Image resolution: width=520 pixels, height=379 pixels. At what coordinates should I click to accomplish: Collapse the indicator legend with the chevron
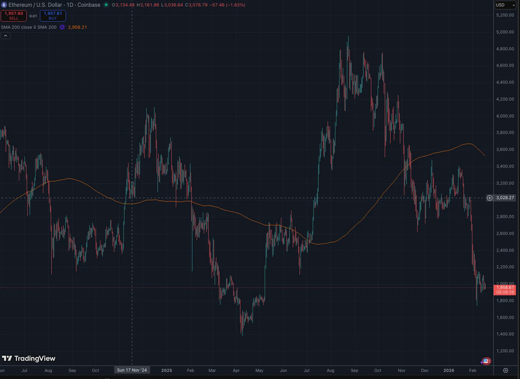[x=5, y=35]
